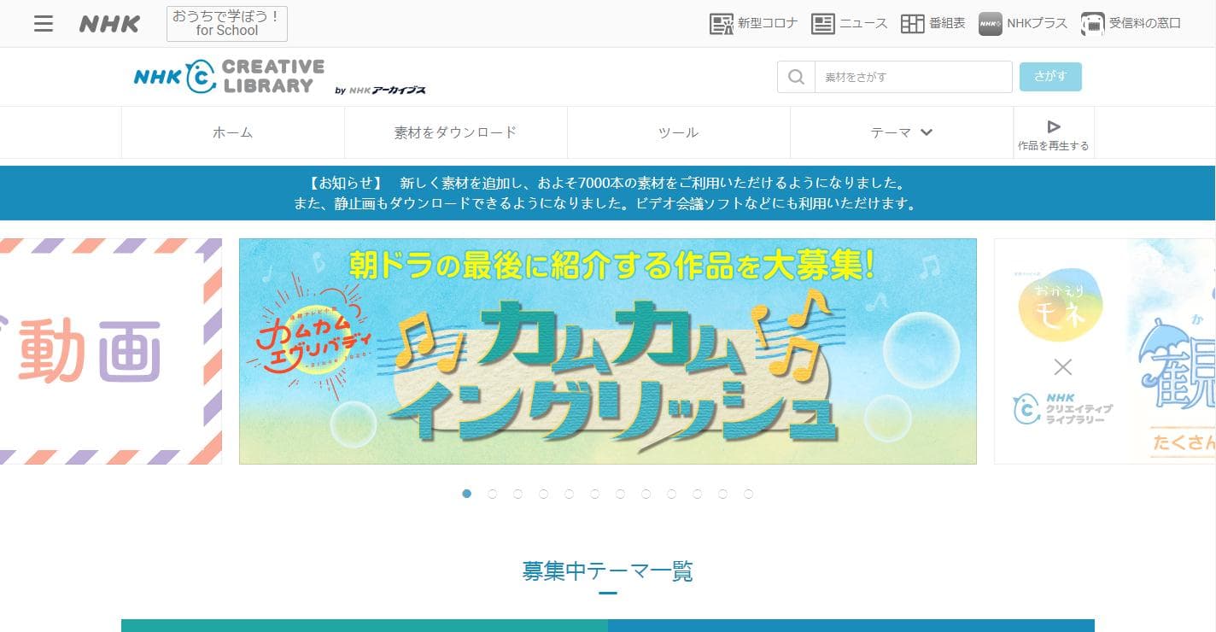Open the 素材をダウンロード tab
1216x632 pixels.
point(456,132)
